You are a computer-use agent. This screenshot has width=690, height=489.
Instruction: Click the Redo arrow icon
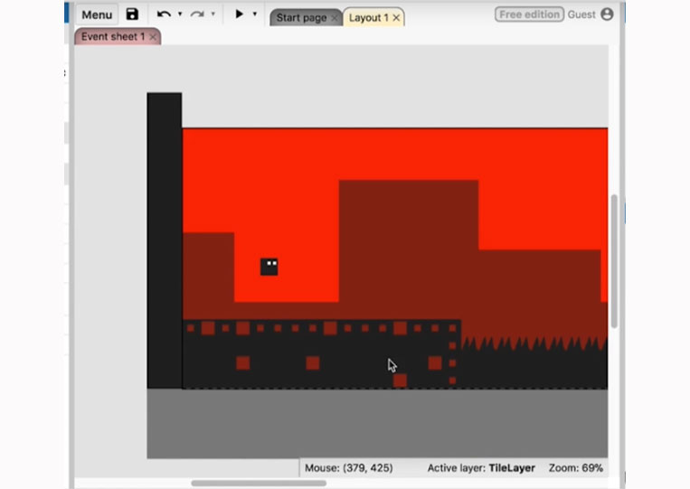tap(197, 14)
